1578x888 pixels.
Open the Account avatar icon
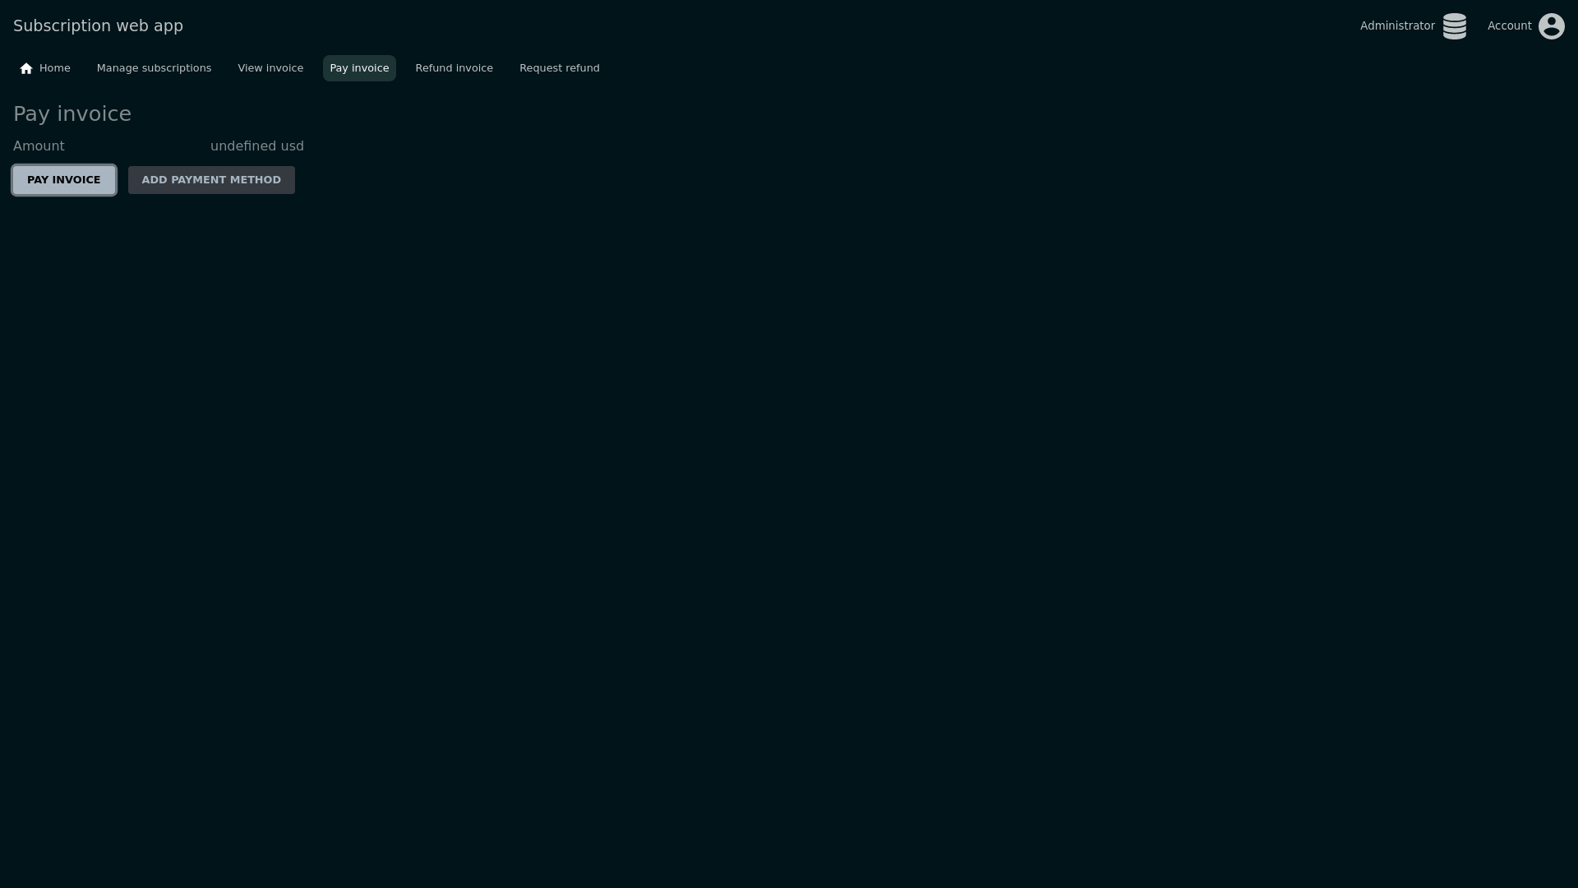pos(1551,26)
